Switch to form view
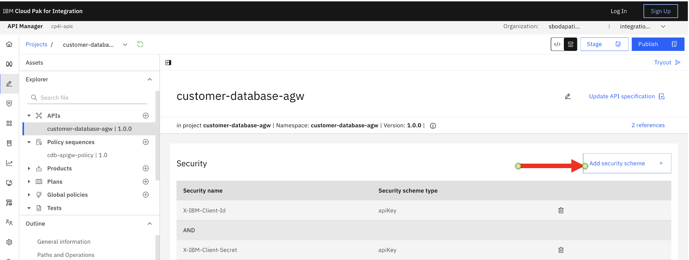The image size is (689, 260). (x=570, y=44)
